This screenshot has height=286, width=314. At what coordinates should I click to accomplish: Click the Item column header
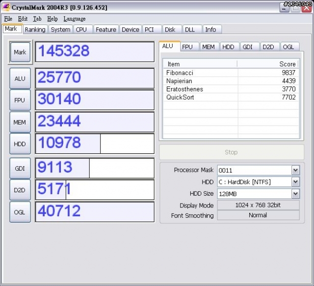[x=200, y=64]
